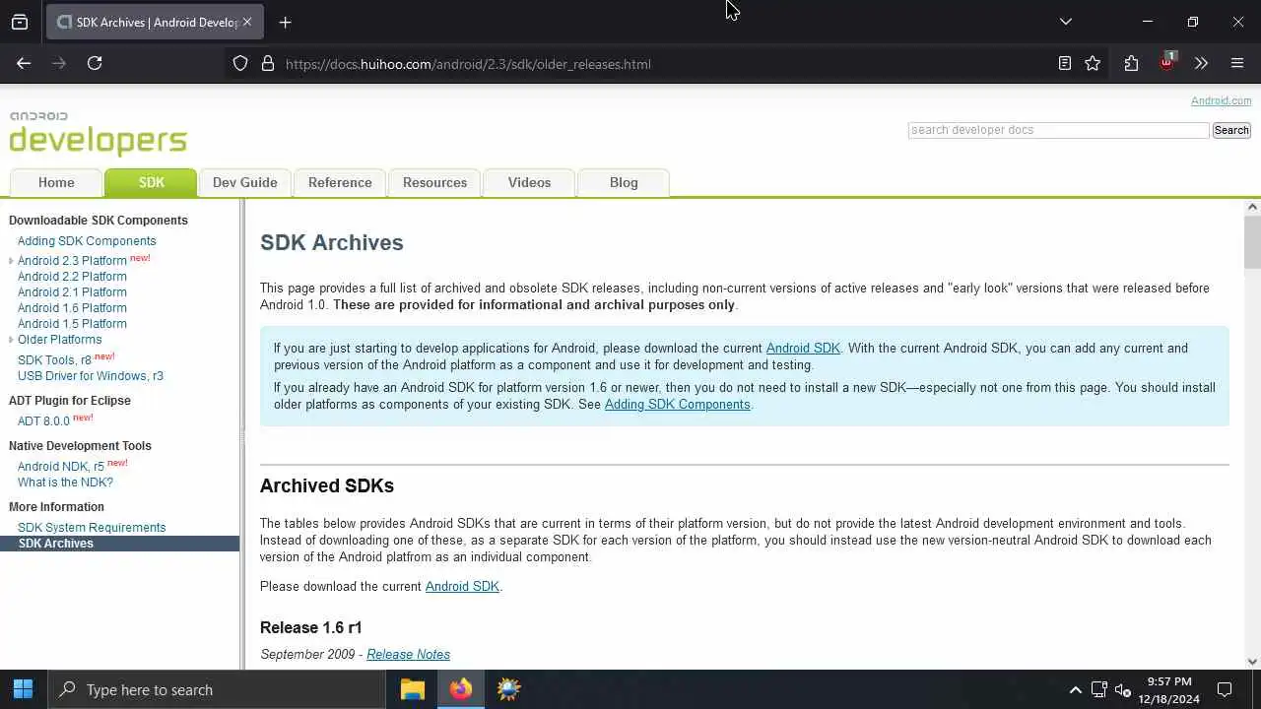Click the vertical scrollbar thumb
The width and height of the screenshot is (1261, 709).
pos(1252,241)
